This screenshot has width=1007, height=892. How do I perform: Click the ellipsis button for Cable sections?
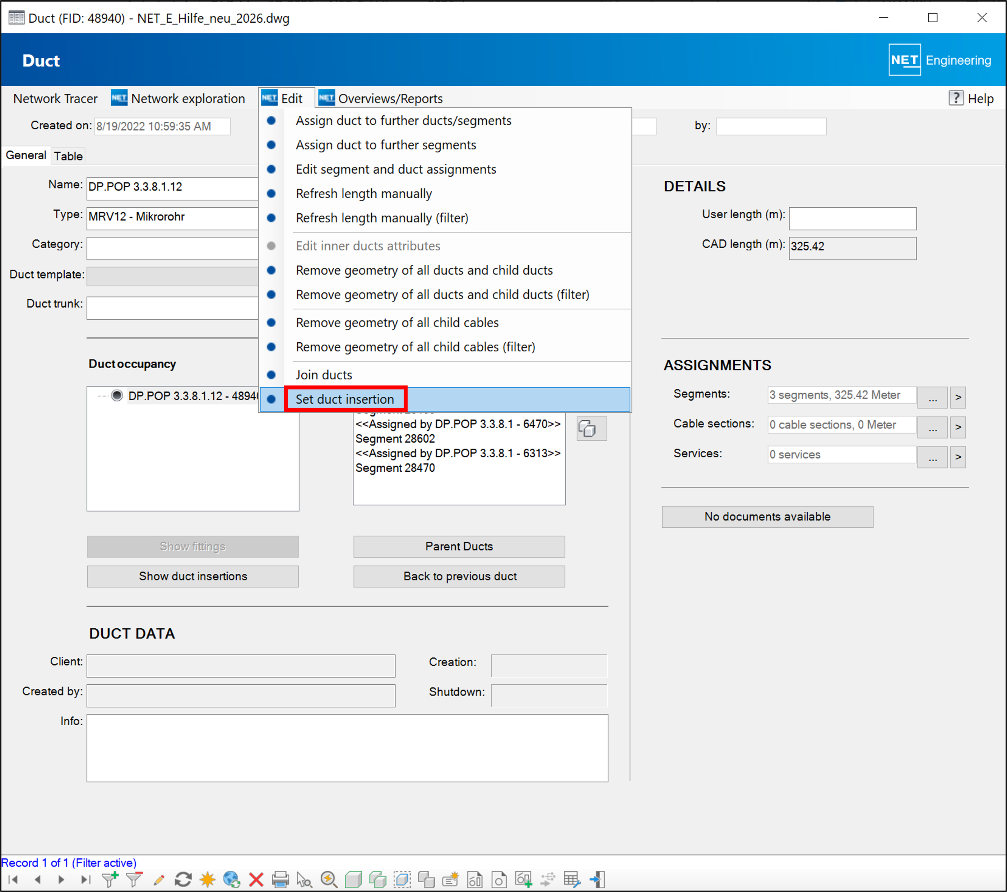[932, 427]
